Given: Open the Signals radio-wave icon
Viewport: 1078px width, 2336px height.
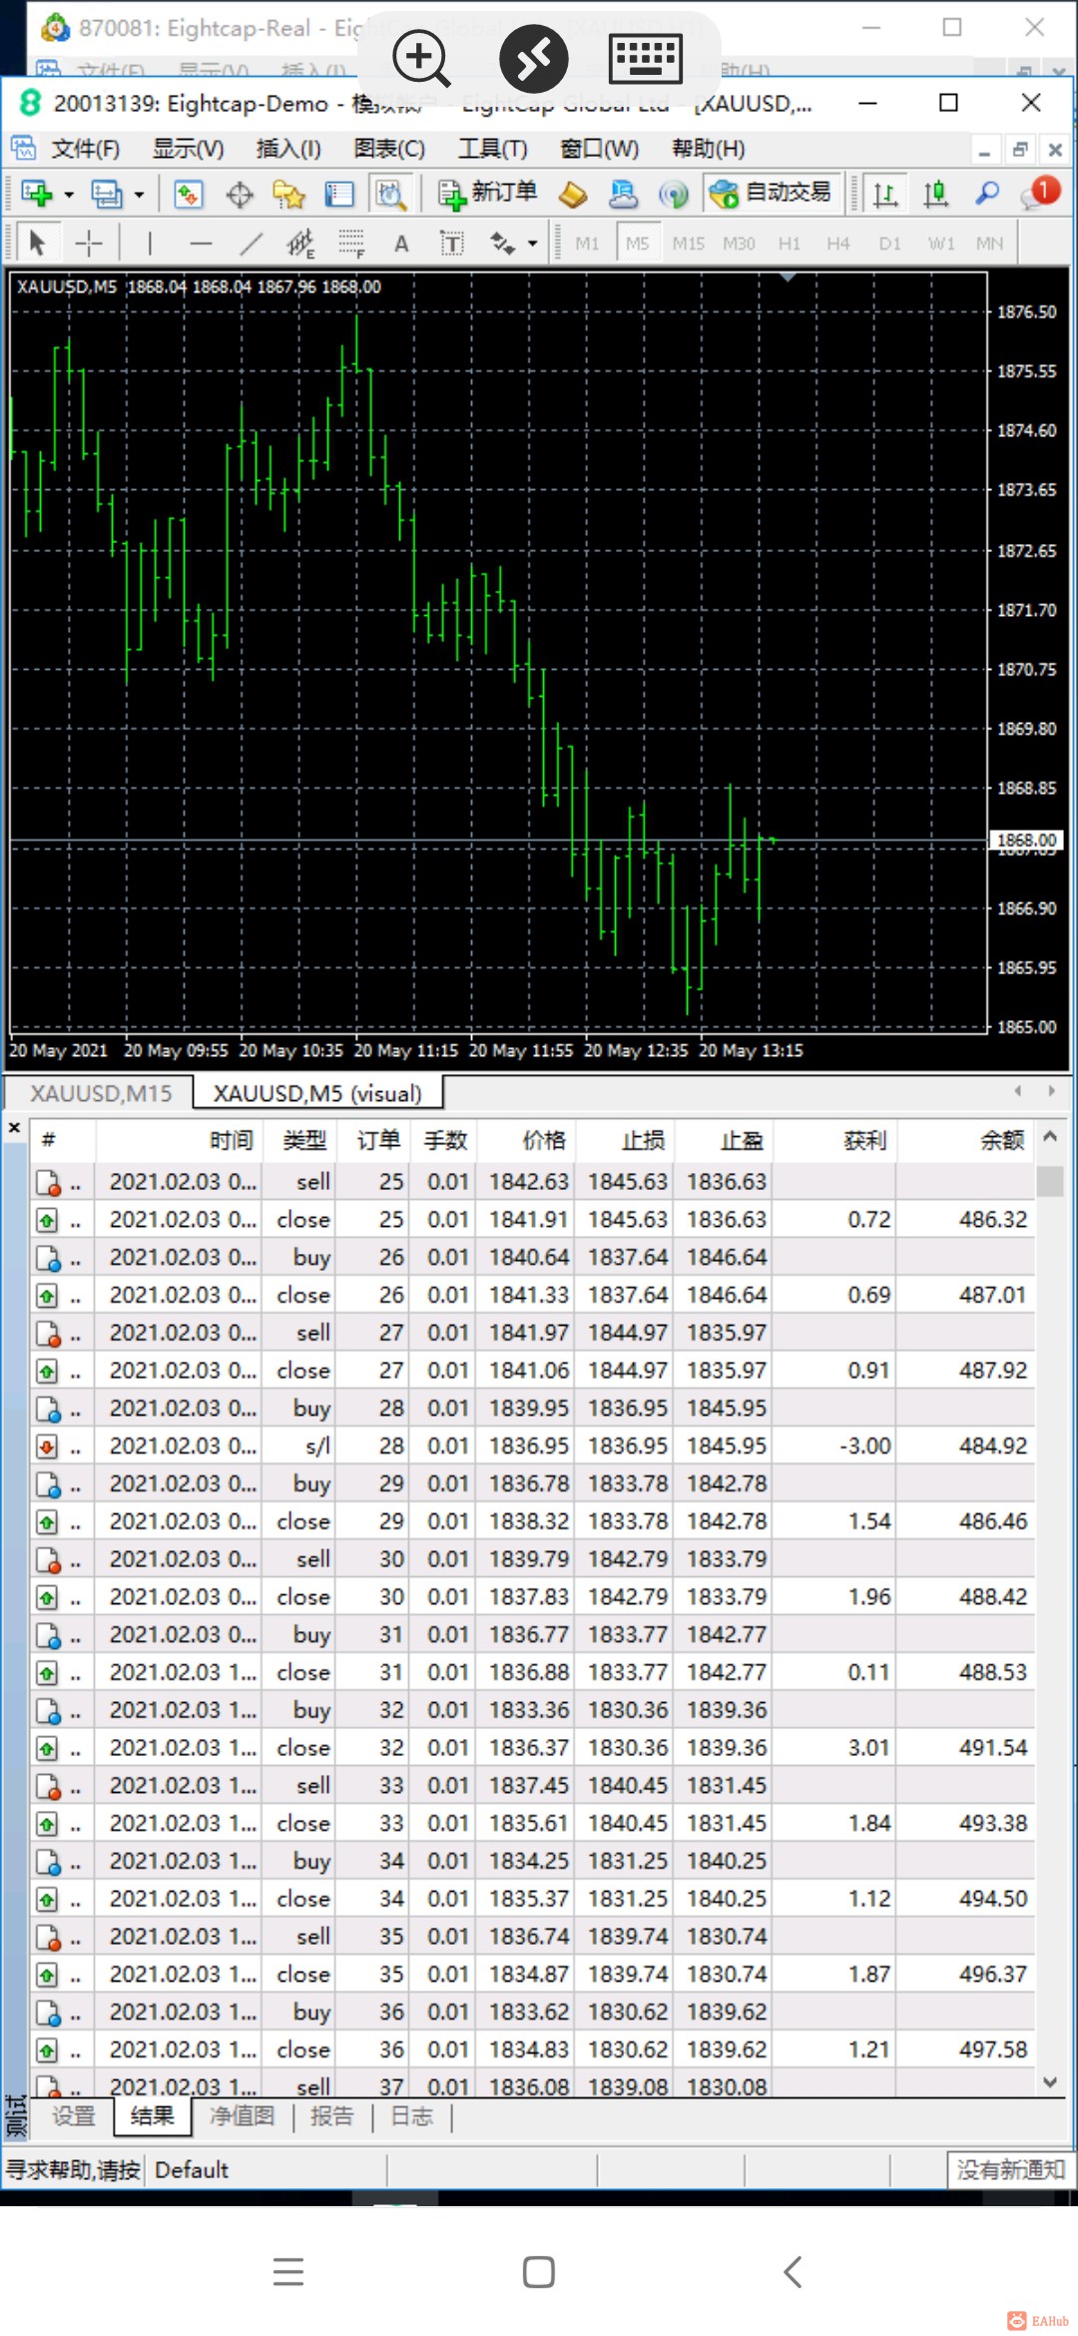Looking at the screenshot, I should pyautogui.click(x=675, y=194).
